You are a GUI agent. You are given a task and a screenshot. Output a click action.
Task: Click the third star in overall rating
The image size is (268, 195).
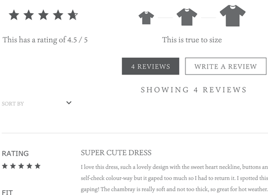pos(43,15)
